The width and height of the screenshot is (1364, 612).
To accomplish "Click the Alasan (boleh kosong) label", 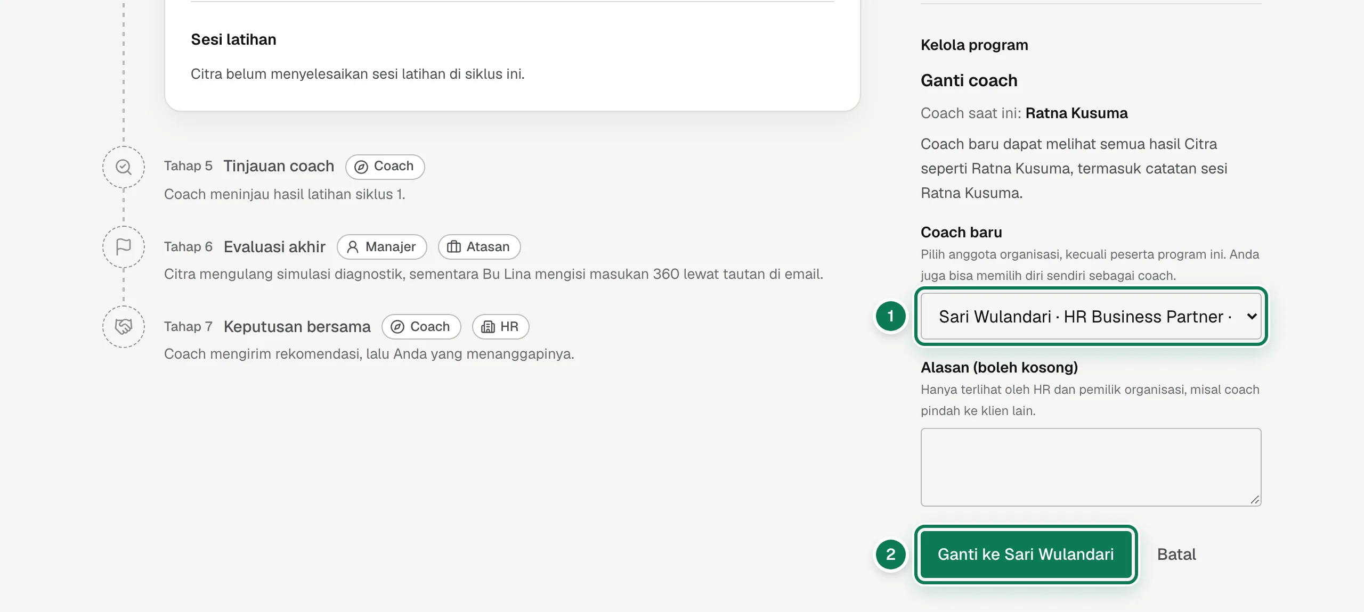I will [x=999, y=368].
